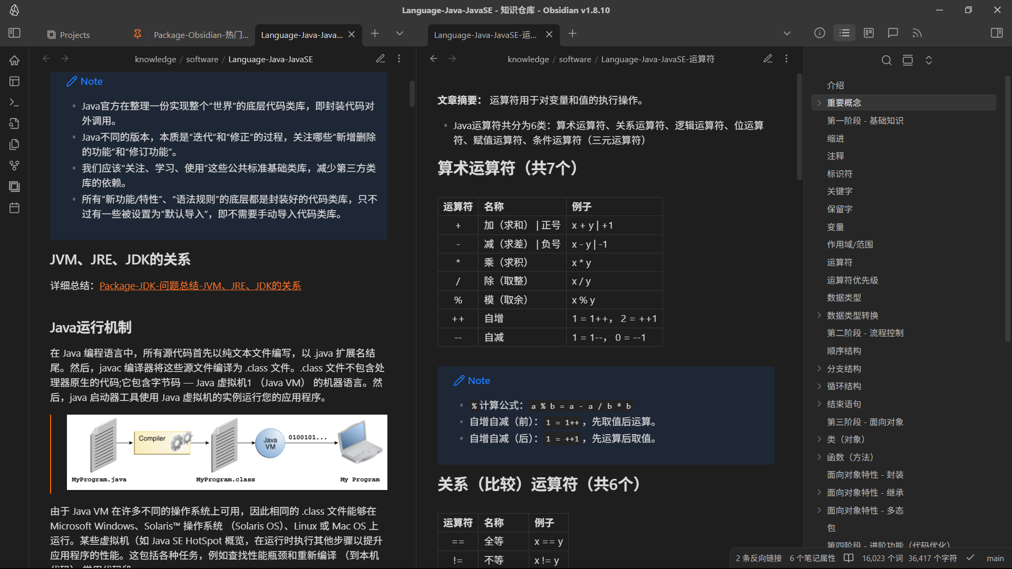
Task: Click the left note's vertical scrollbar
Action: 412,94
